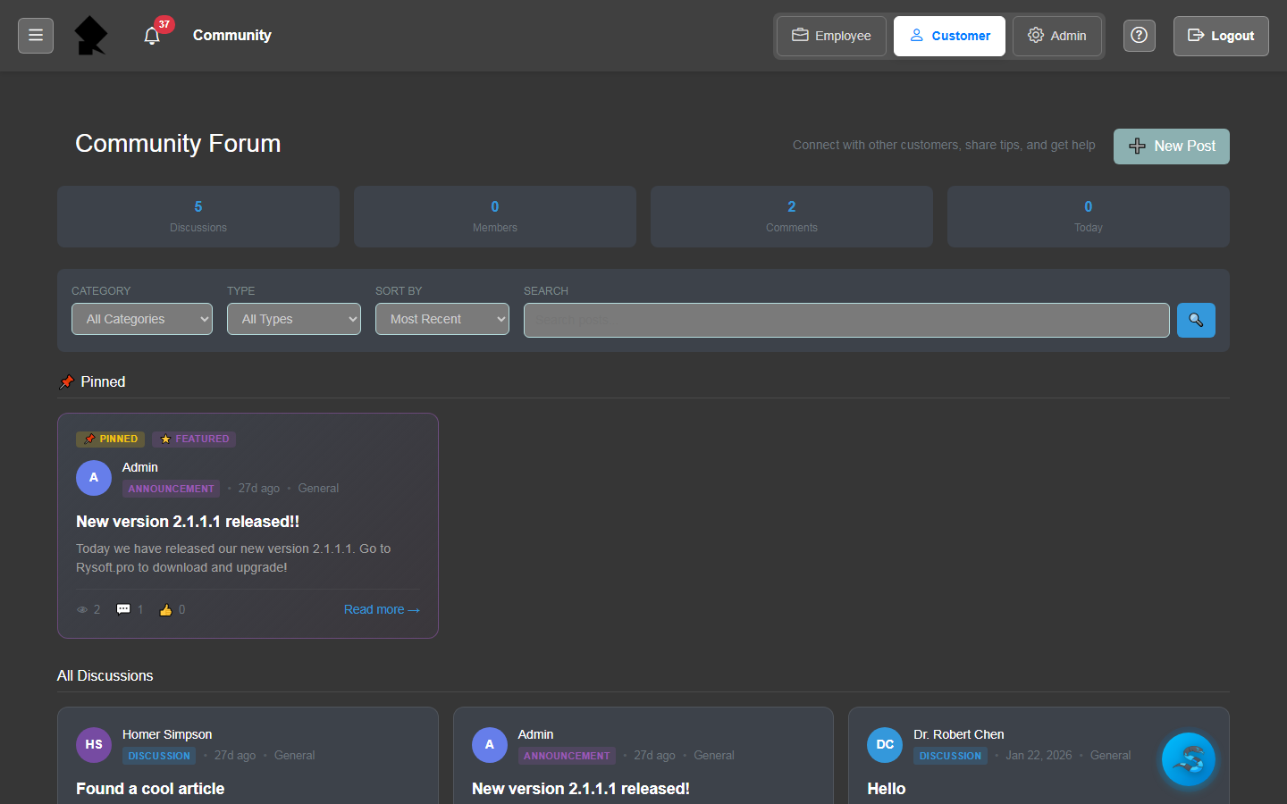1287x804 pixels.
Task: Click the search posts input field
Action: click(846, 320)
